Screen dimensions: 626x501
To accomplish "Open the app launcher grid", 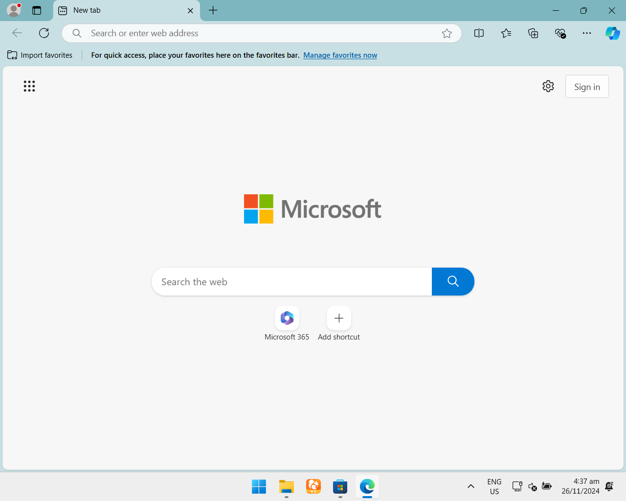I will [29, 86].
